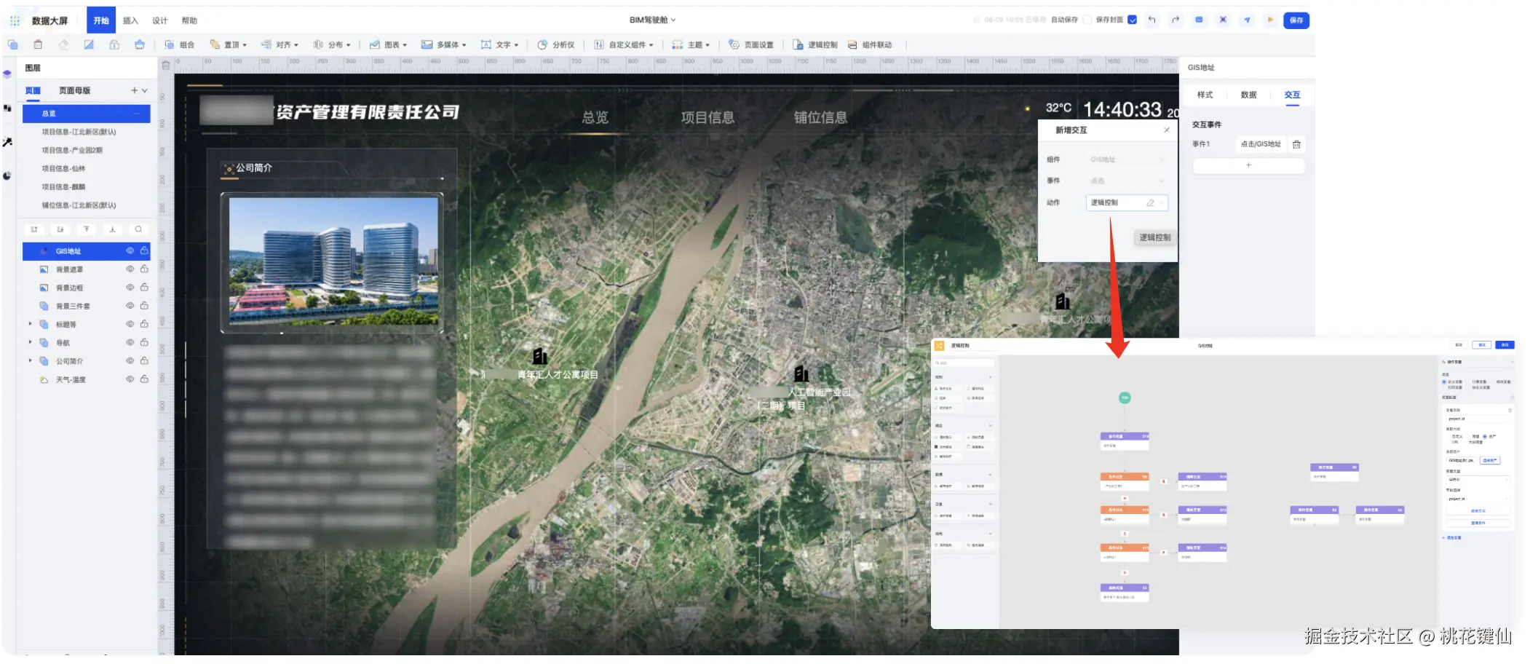Select the 项目信息-仙林 page

[64, 168]
